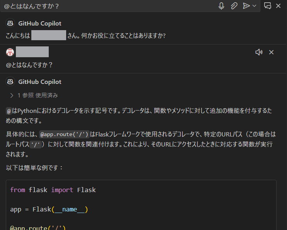Click the first GitHub Copilot name label
Screen dimensions: 287x230
(x=40, y=24)
